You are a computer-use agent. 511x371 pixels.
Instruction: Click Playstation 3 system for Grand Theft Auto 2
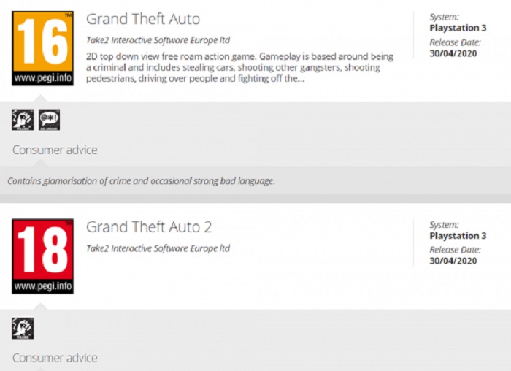pyautogui.click(x=453, y=236)
